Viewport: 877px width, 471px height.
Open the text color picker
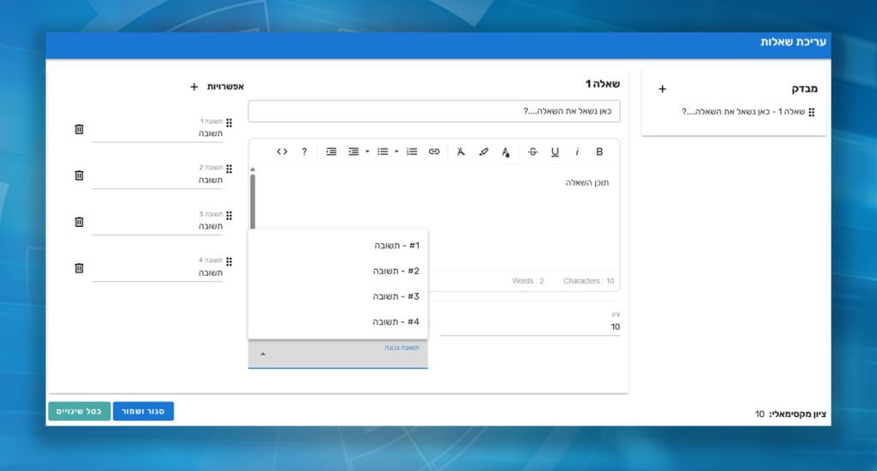(x=505, y=152)
